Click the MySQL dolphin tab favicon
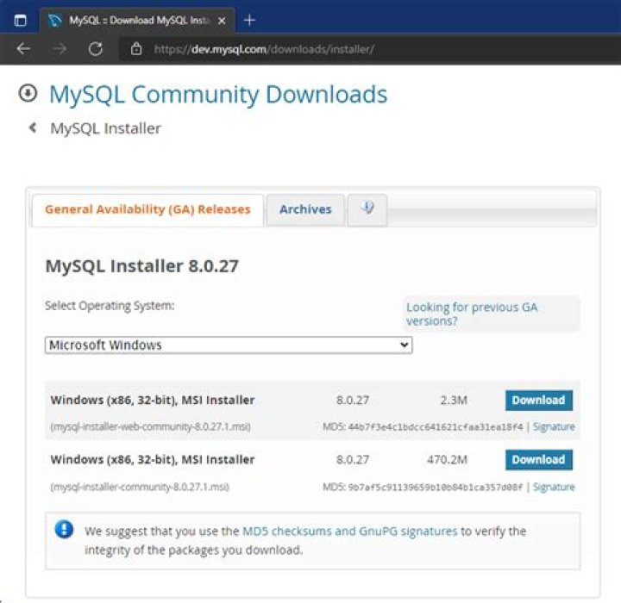This screenshot has height=603, width=621. [x=54, y=20]
